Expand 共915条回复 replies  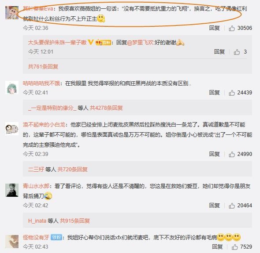click(75, 221)
